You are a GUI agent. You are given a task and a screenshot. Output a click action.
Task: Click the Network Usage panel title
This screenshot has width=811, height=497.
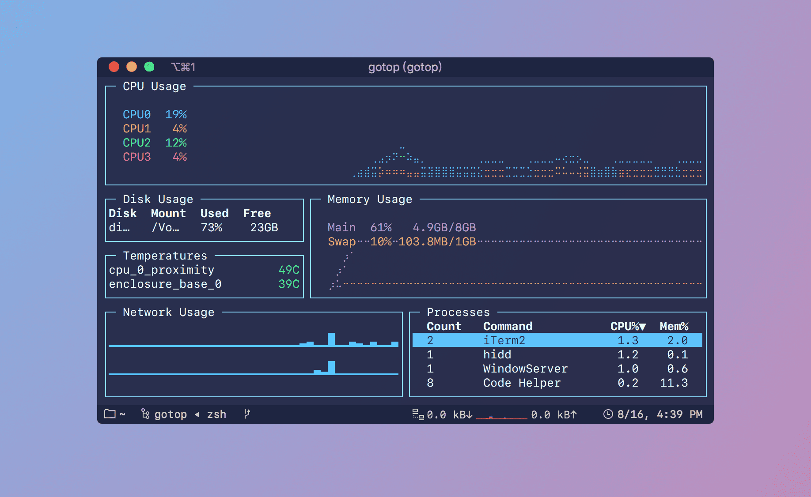(x=168, y=312)
